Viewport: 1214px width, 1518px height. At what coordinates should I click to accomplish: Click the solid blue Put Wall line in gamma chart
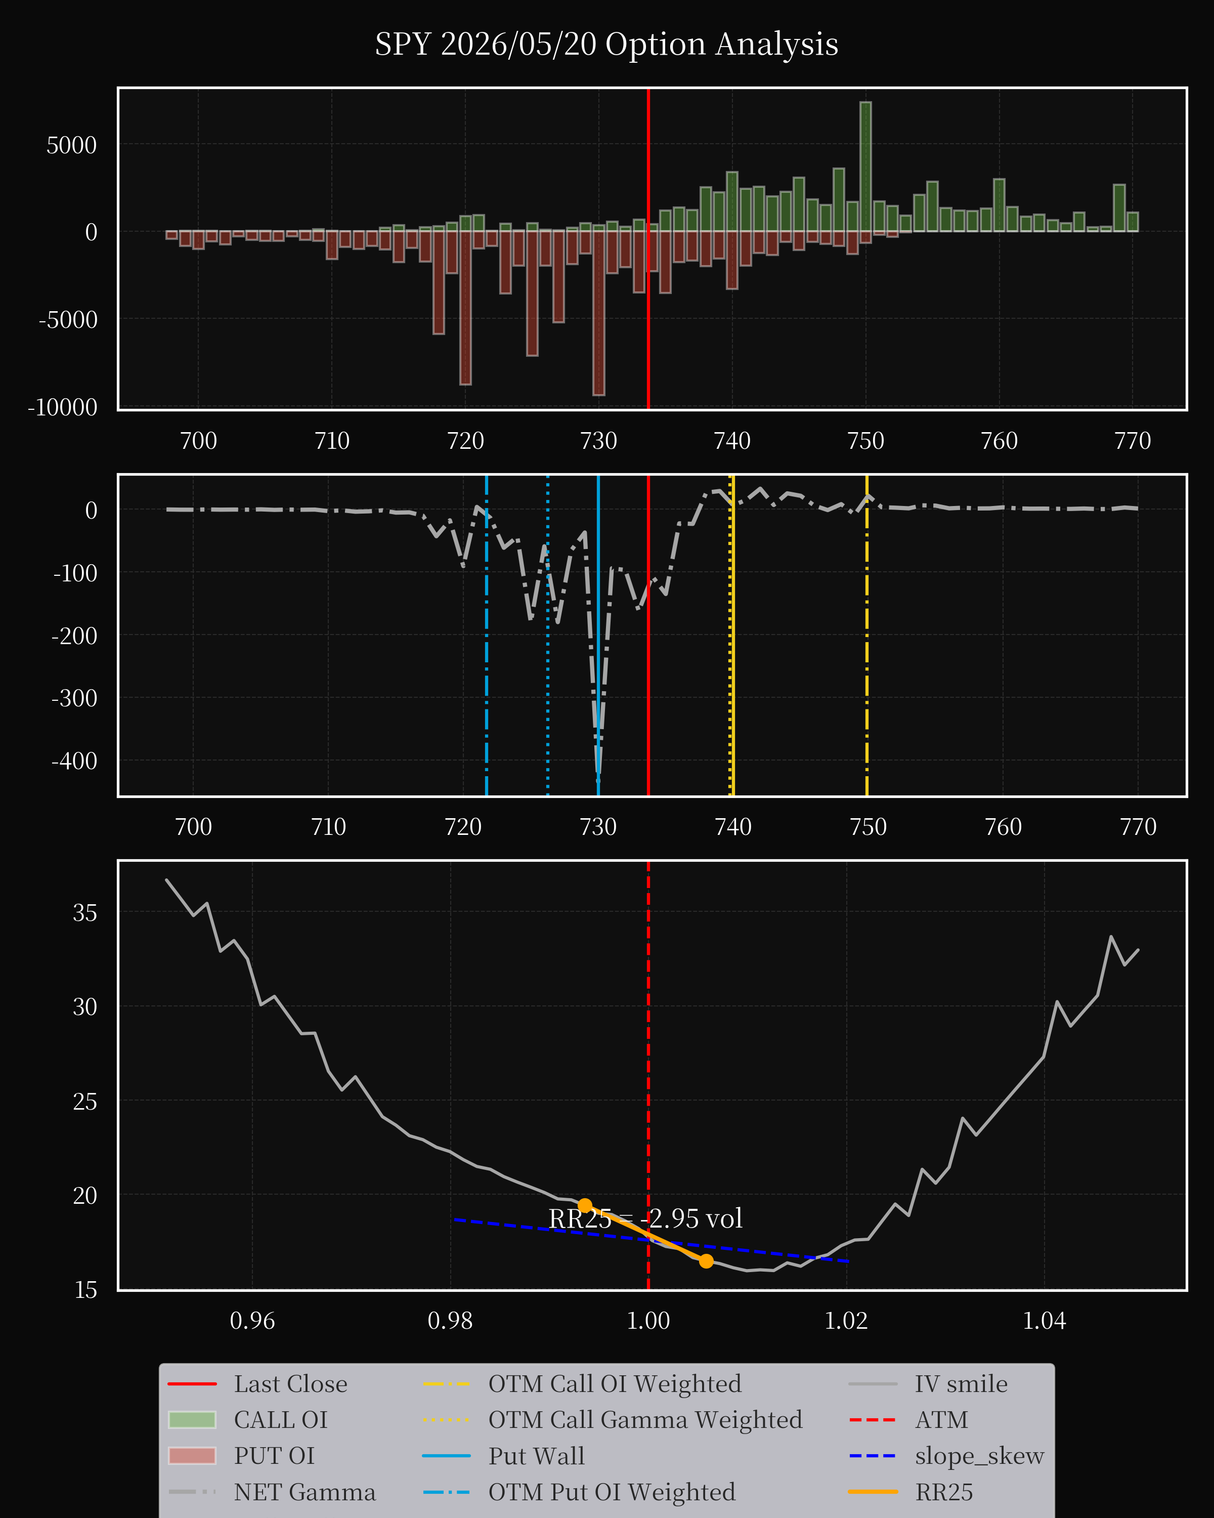[x=598, y=635]
